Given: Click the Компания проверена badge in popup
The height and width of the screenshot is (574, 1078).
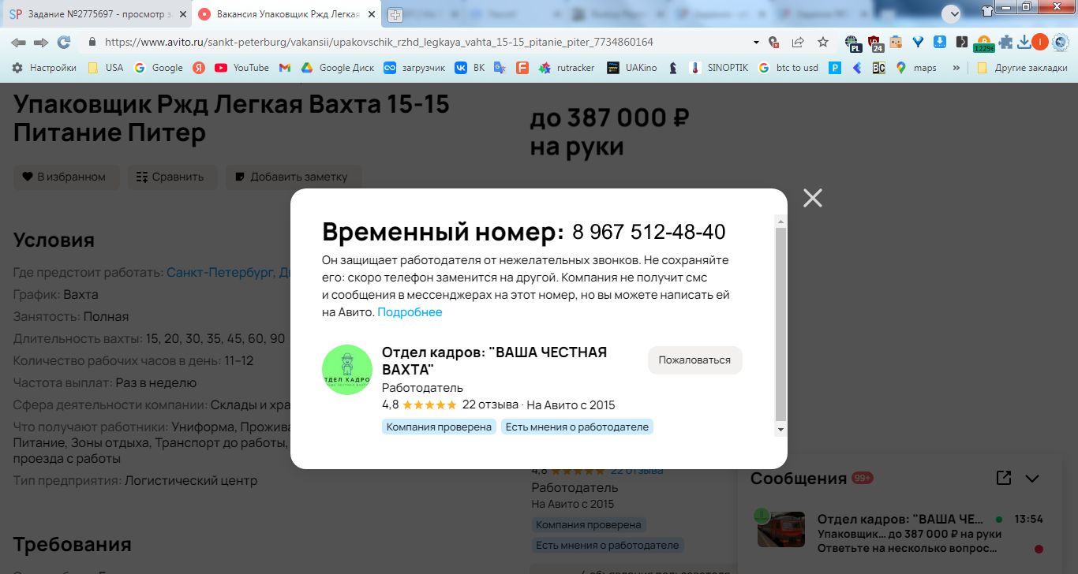Looking at the screenshot, I should tap(439, 427).
